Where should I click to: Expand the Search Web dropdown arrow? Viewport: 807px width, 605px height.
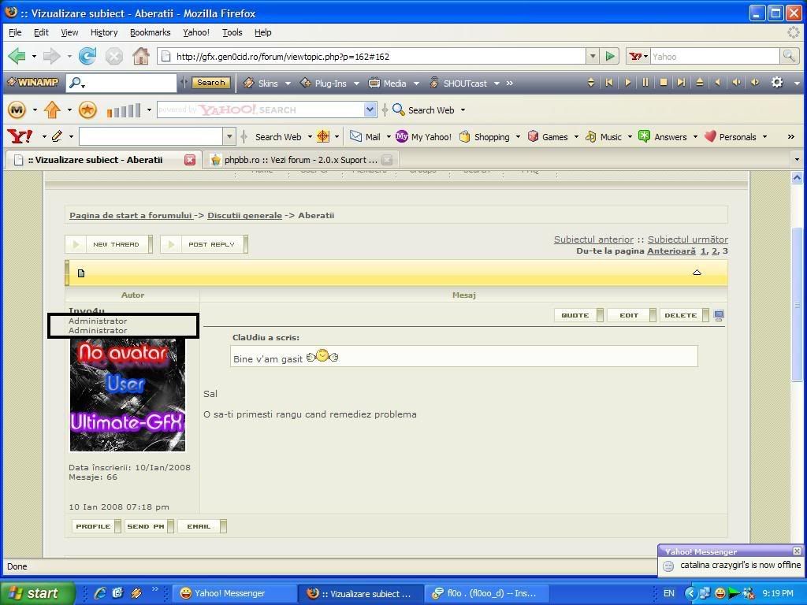click(463, 110)
